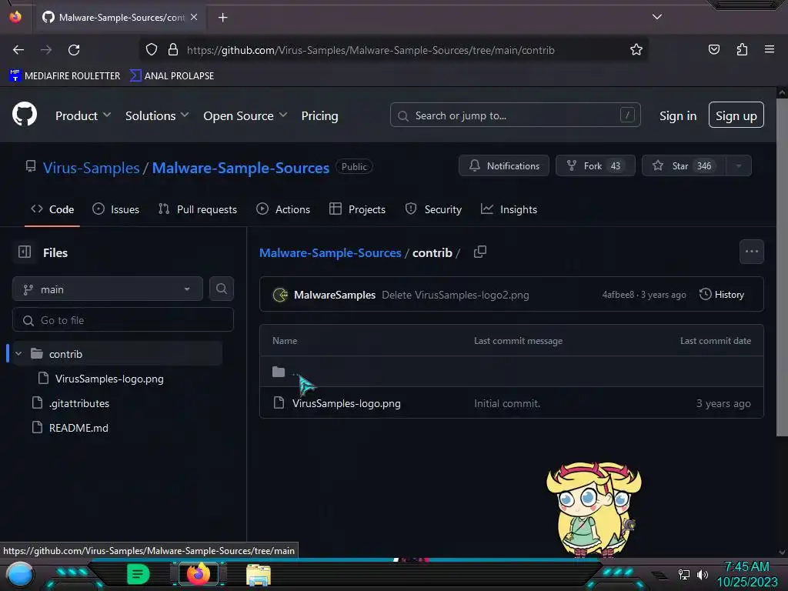
Task: Collapse file tree with side panel icon
Action: click(25, 252)
